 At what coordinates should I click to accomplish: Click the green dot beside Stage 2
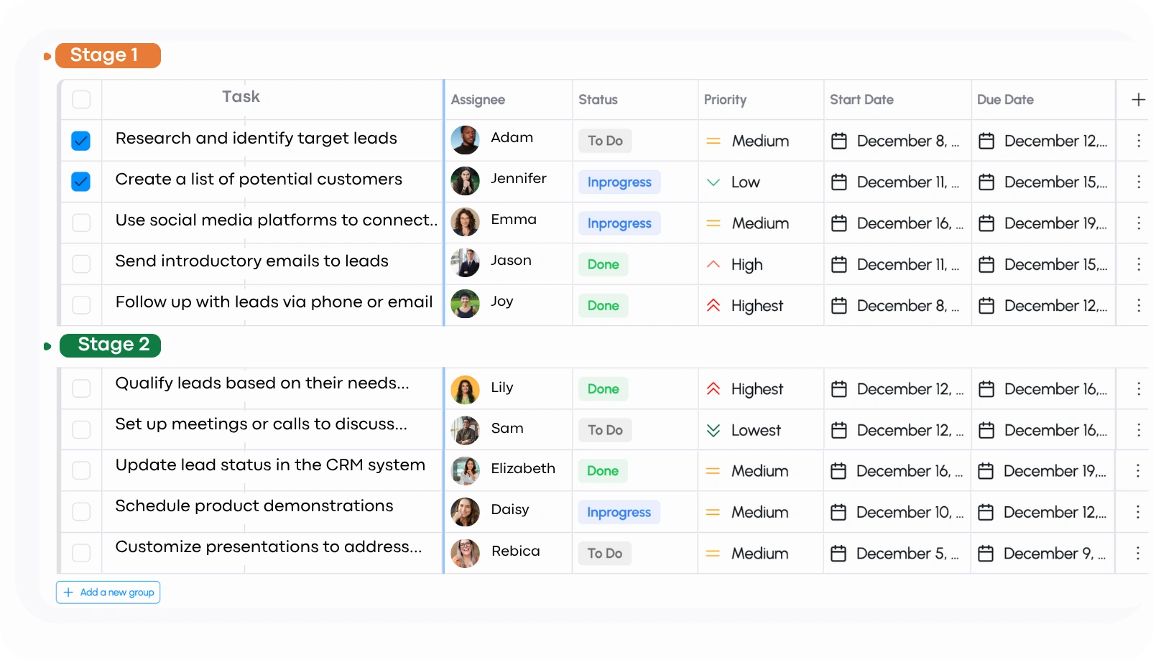[x=47, y=346]
